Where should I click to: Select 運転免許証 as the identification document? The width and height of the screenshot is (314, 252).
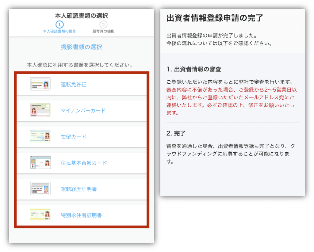click(x=74, y=85)
